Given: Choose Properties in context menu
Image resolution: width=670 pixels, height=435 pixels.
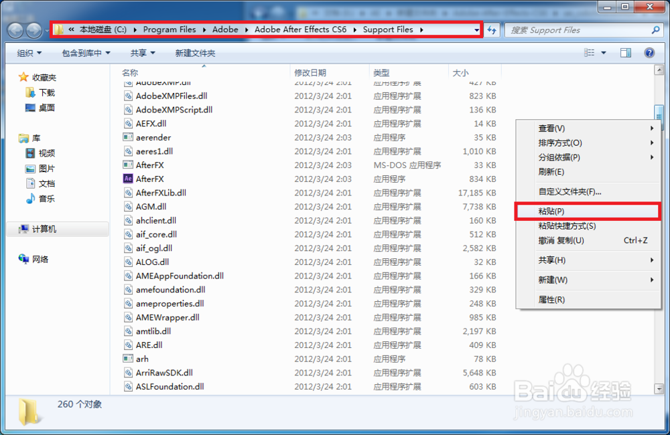Looking at the screenshot, I should [x=588, y=300].
